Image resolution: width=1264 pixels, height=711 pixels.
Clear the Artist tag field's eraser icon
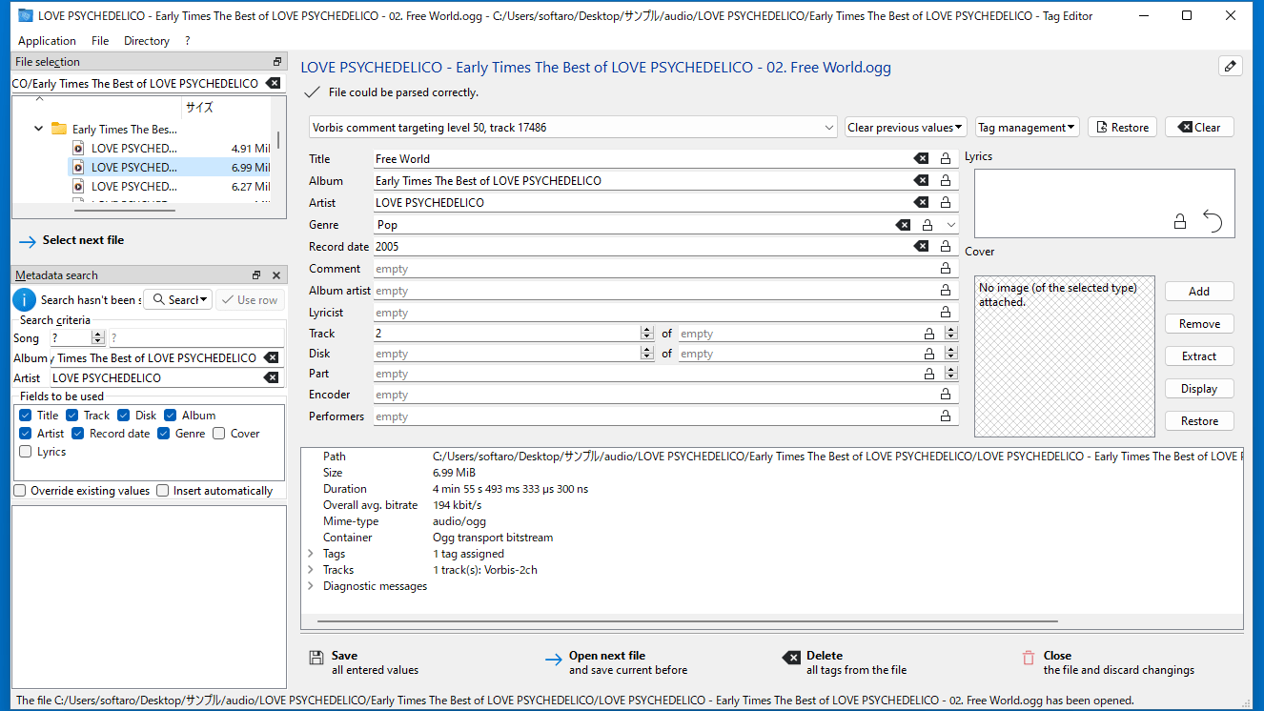[x=921, y=202]
